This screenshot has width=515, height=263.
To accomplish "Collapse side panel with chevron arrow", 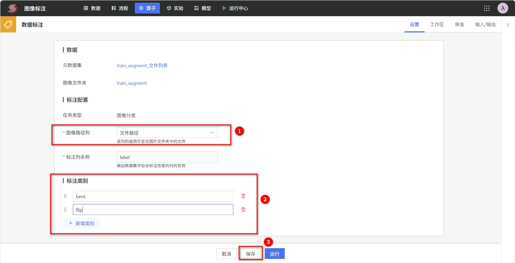I will [508, 25].
